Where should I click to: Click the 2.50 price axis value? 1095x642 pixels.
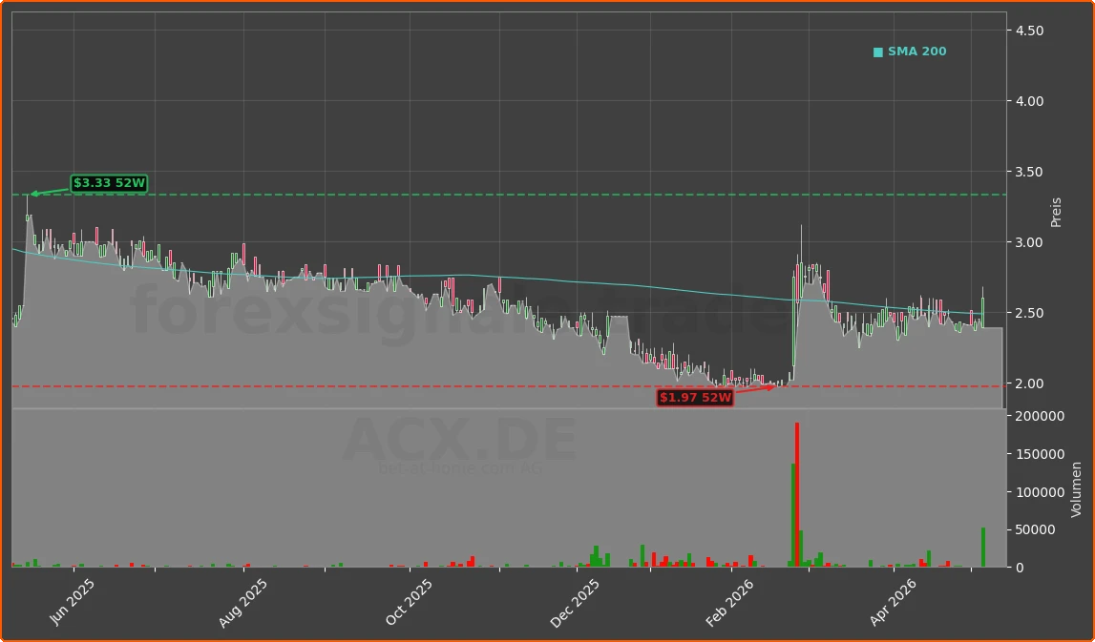[x=1030, y=313]
